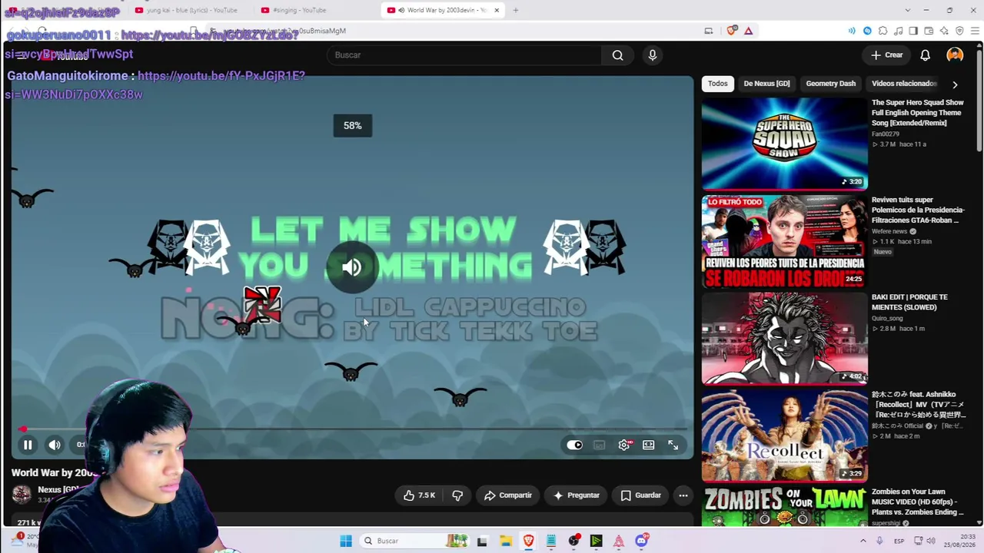
Task: Save video with the Guardar button
Action: [x=640, y=495]
